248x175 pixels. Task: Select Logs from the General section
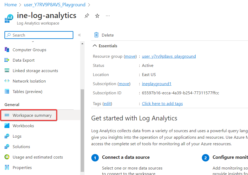[x=17, y=136]
